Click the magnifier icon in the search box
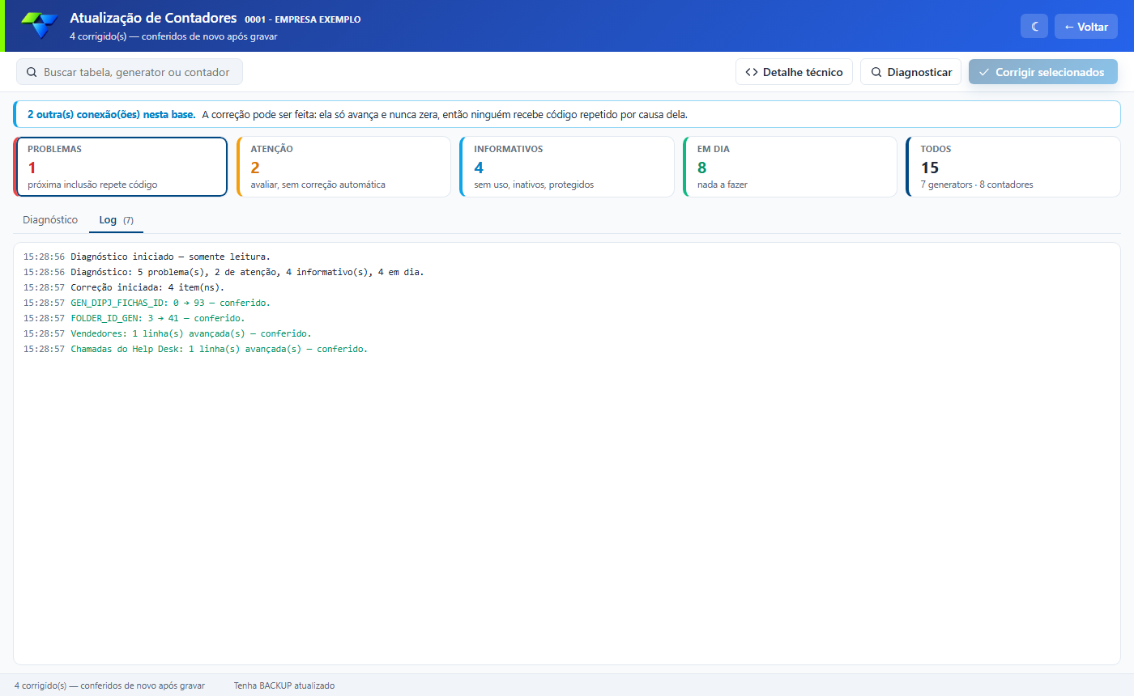This screenshot has width=1134, height=696. pos(32,72)
